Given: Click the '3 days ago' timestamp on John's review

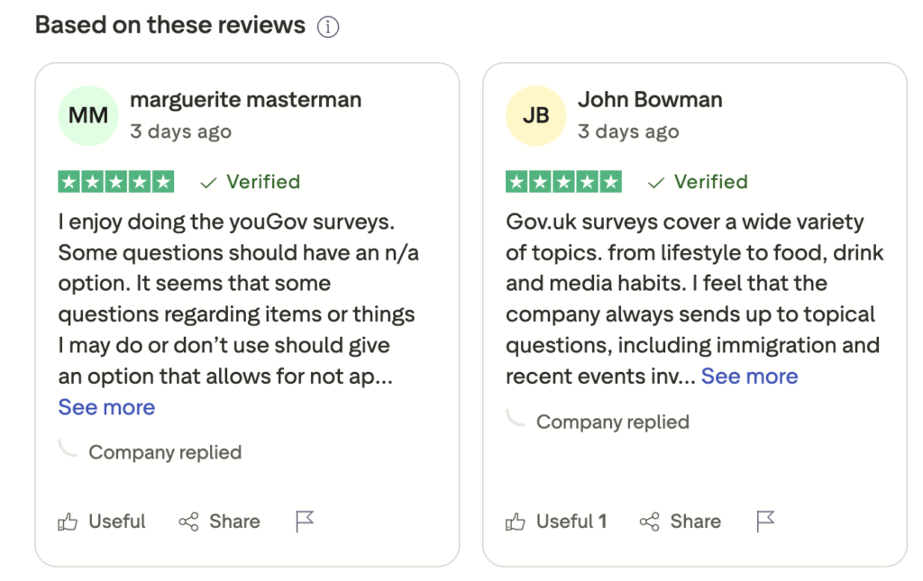Looking at the screenshot, I should pyautogui.click(x=628, y=131).
